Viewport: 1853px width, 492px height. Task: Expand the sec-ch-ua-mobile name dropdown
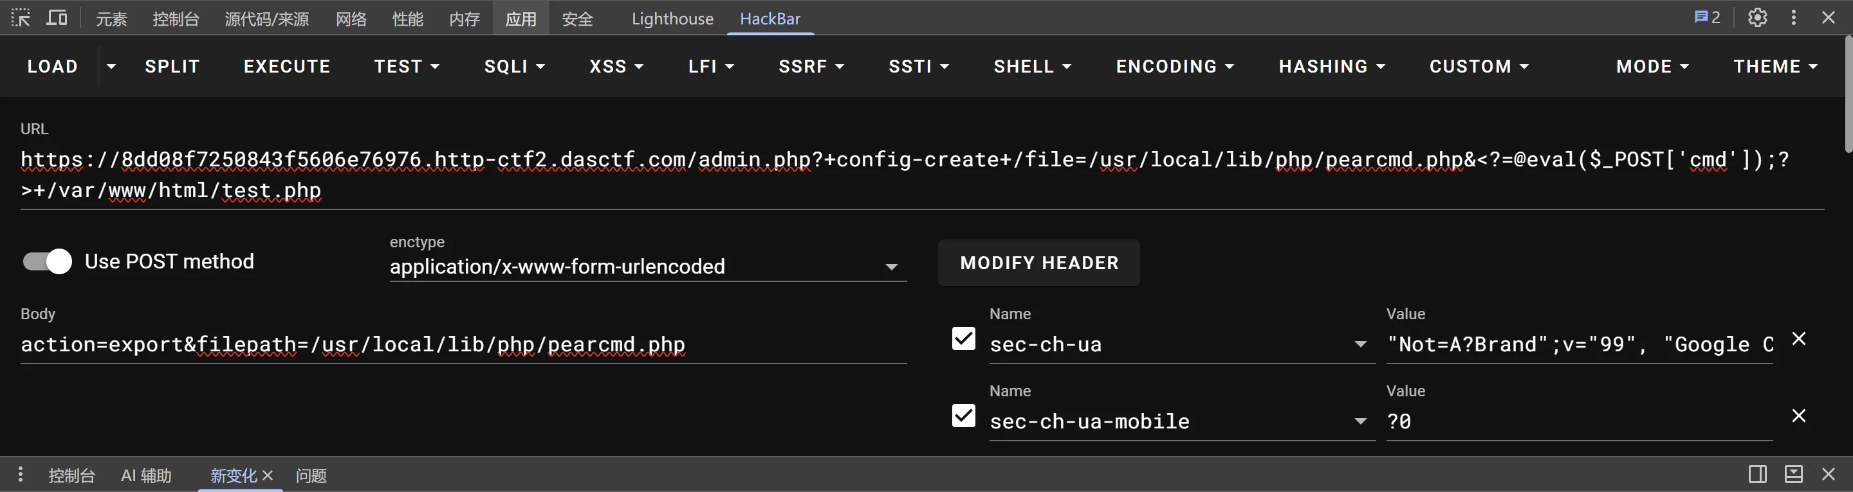coord(1360,421)
